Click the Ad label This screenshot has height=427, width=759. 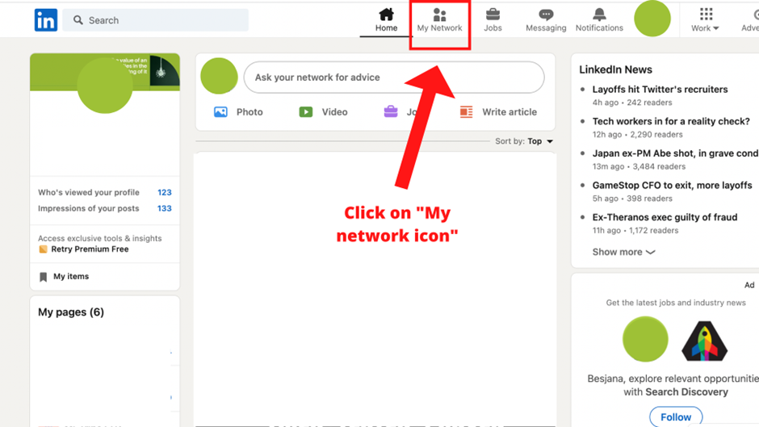[749, 285]
